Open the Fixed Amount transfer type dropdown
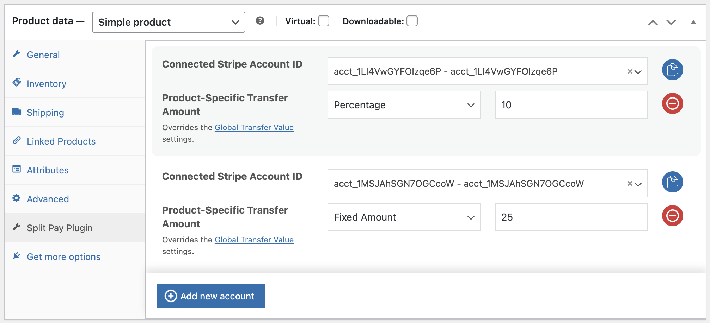The height and width of the screenshot is (323, 710). tap(404, 217)
